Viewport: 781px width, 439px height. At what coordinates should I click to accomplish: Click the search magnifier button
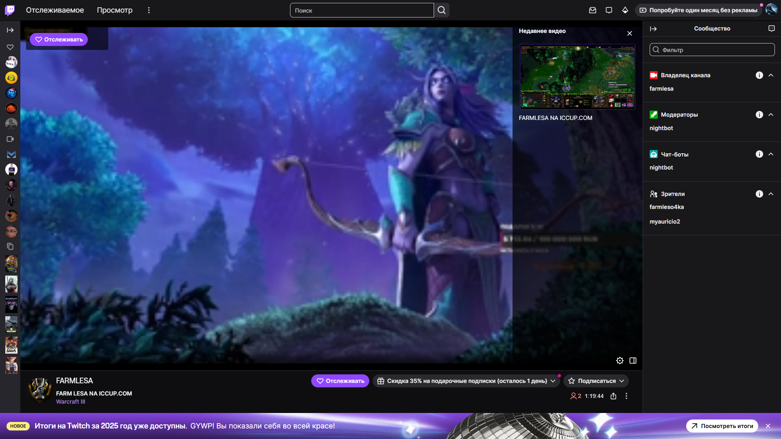pos(442,10)
